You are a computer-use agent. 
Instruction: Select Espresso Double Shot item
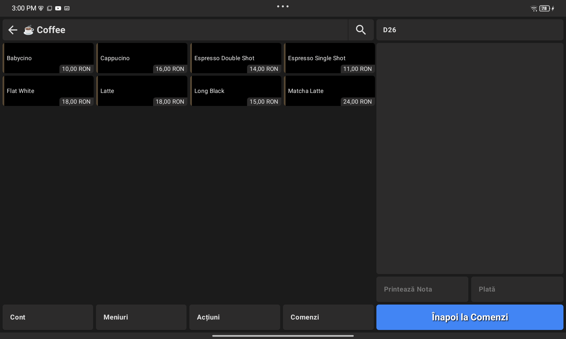(236, 58)
